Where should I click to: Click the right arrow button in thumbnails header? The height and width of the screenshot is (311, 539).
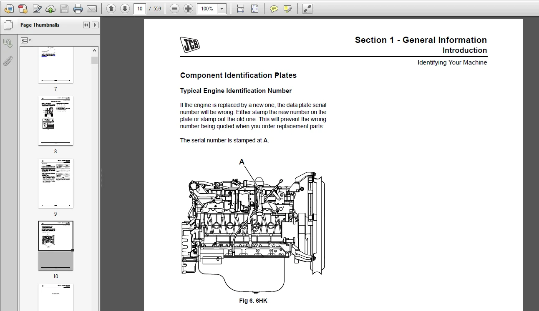pos(95,25)
